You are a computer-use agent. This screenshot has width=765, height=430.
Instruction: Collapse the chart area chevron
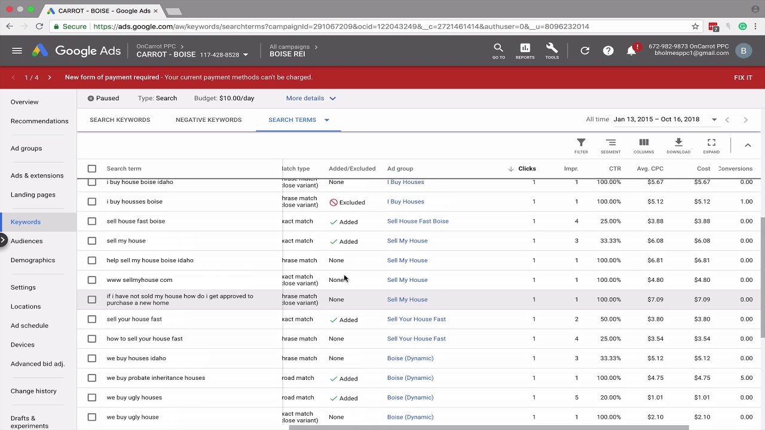click(748, 145)
